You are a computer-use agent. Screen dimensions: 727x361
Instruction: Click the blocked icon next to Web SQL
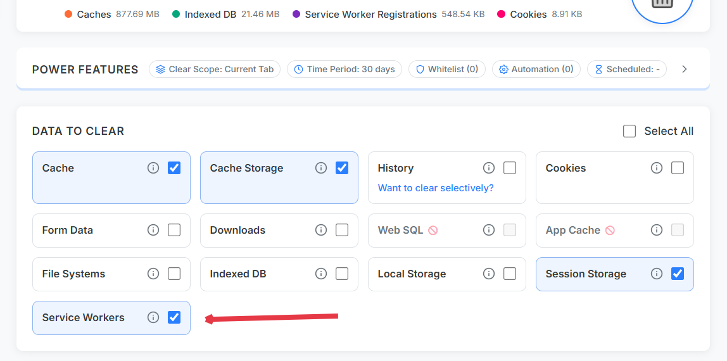click(433, 230)
